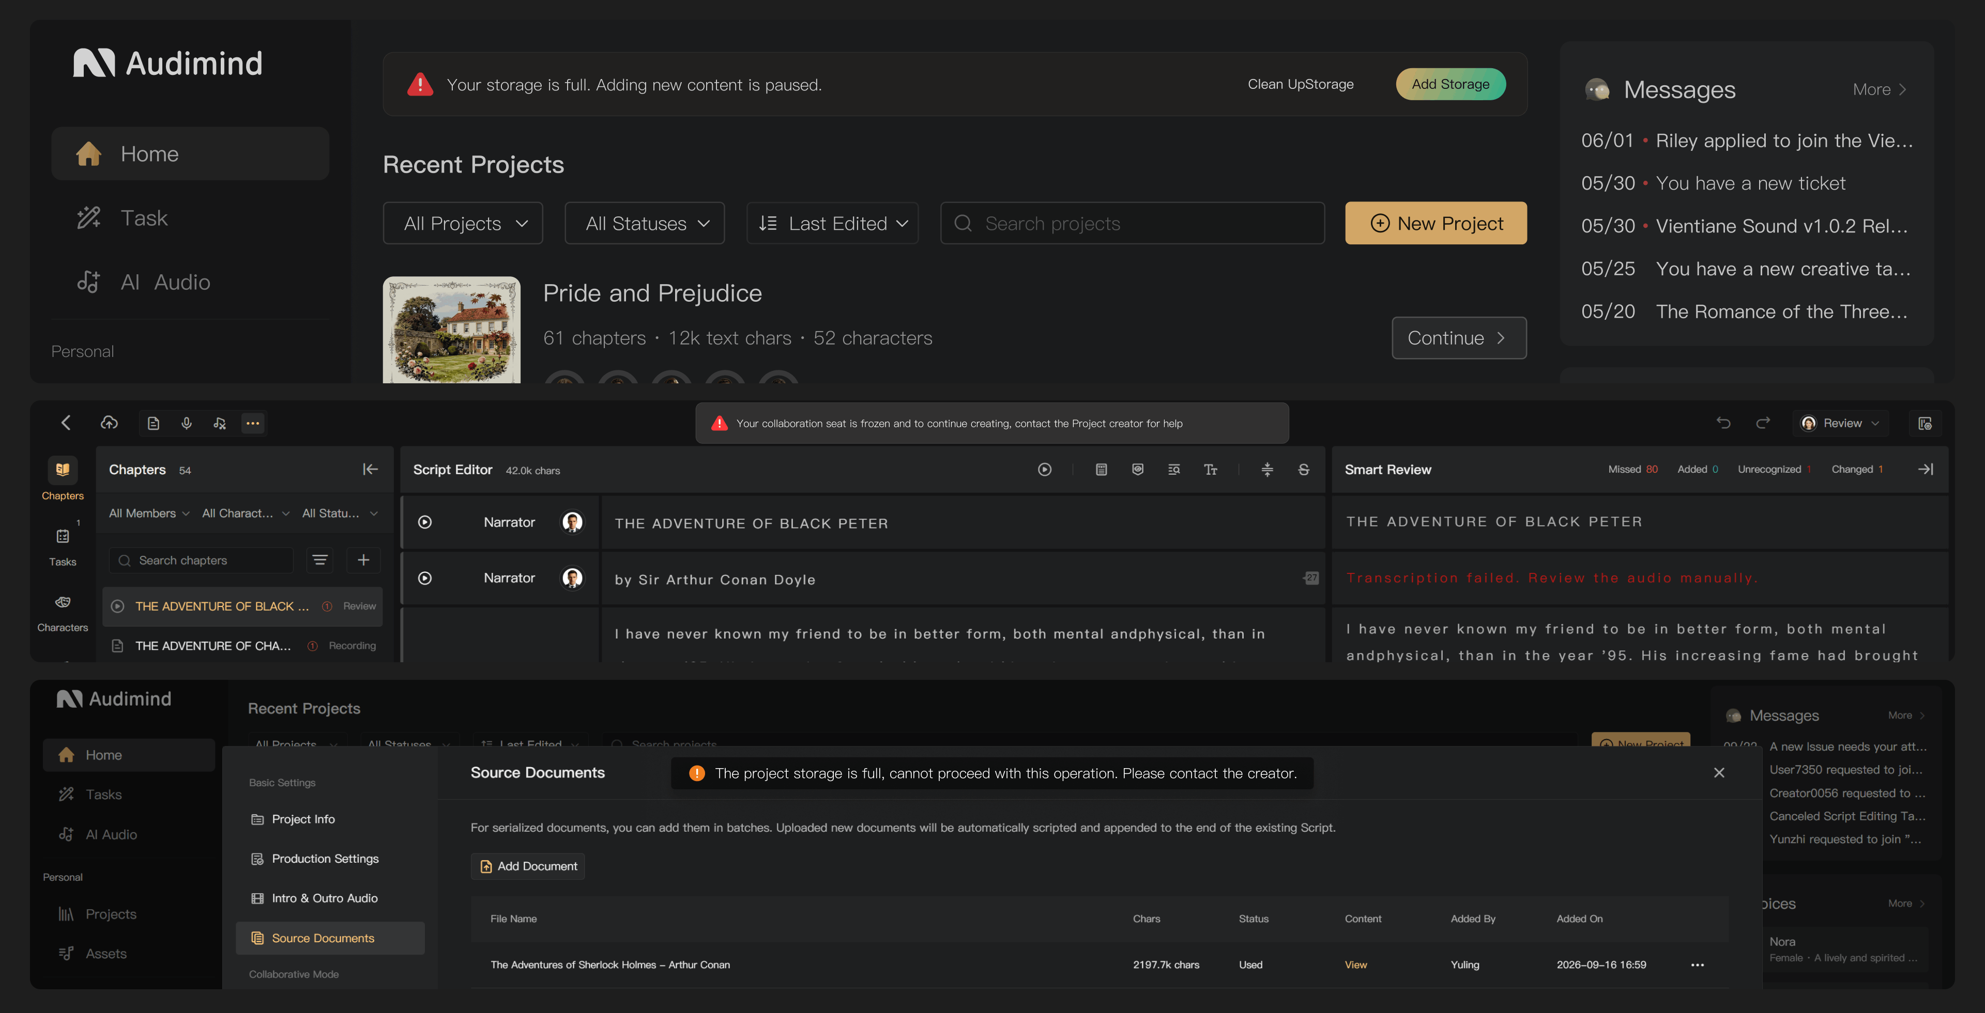Click the Search projects input field

pyautogui.click(x=1132, y=223)
